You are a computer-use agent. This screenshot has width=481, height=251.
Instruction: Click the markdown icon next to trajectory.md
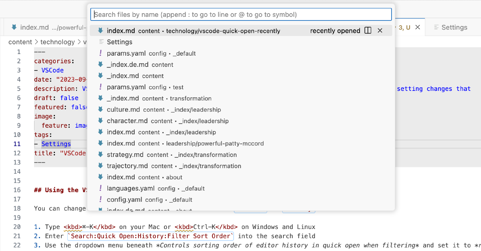point(100,166)
